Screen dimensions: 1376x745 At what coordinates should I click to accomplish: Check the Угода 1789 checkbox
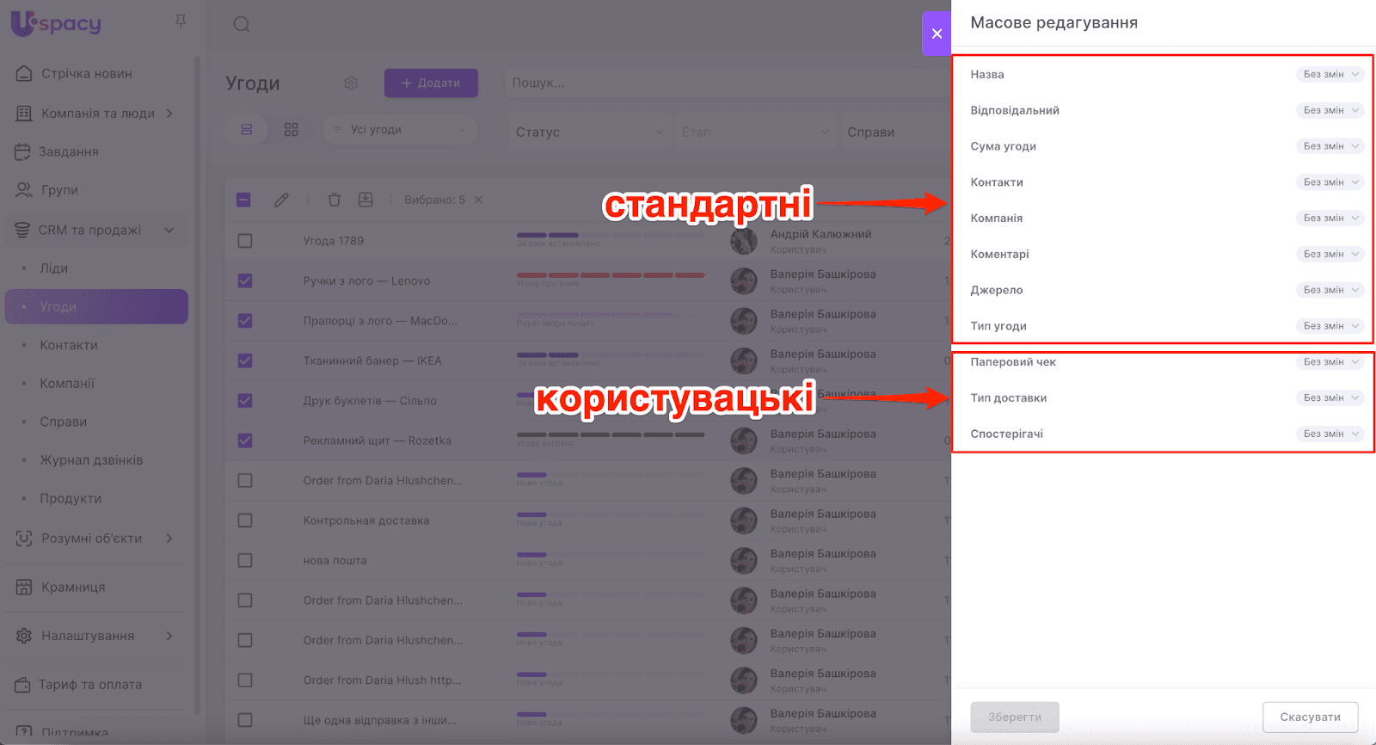pyautogui.click(x=245, y=241)
